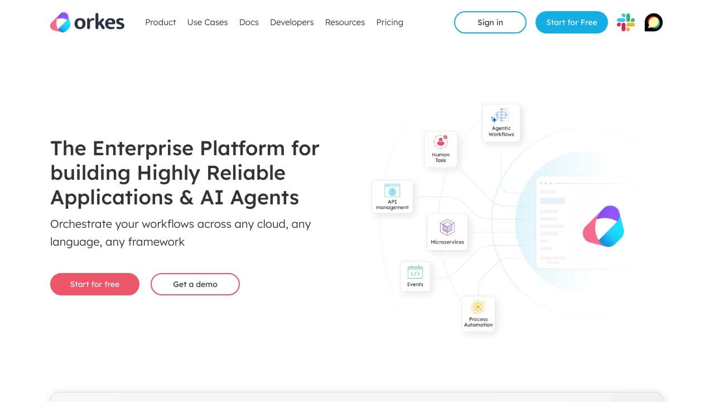Click the headline 'The Enterprise Platform for'

point(185,149)
